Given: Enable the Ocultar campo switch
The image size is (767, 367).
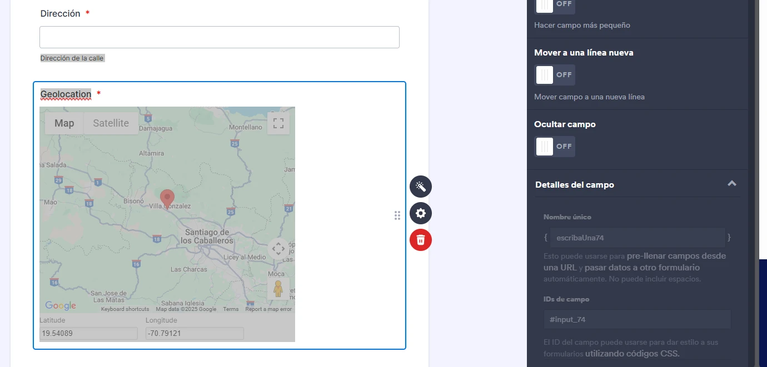Looking at the screenshot, I should (x=555, y=146).
